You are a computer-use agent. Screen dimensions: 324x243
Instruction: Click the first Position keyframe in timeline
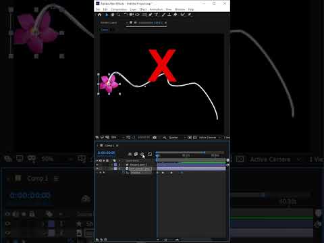(157, 173)
